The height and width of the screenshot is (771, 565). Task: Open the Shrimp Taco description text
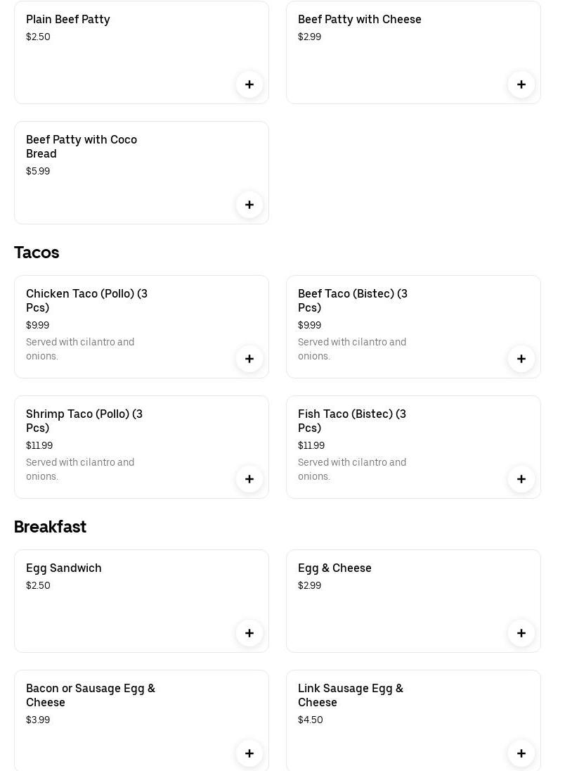[x=80, y=469]
